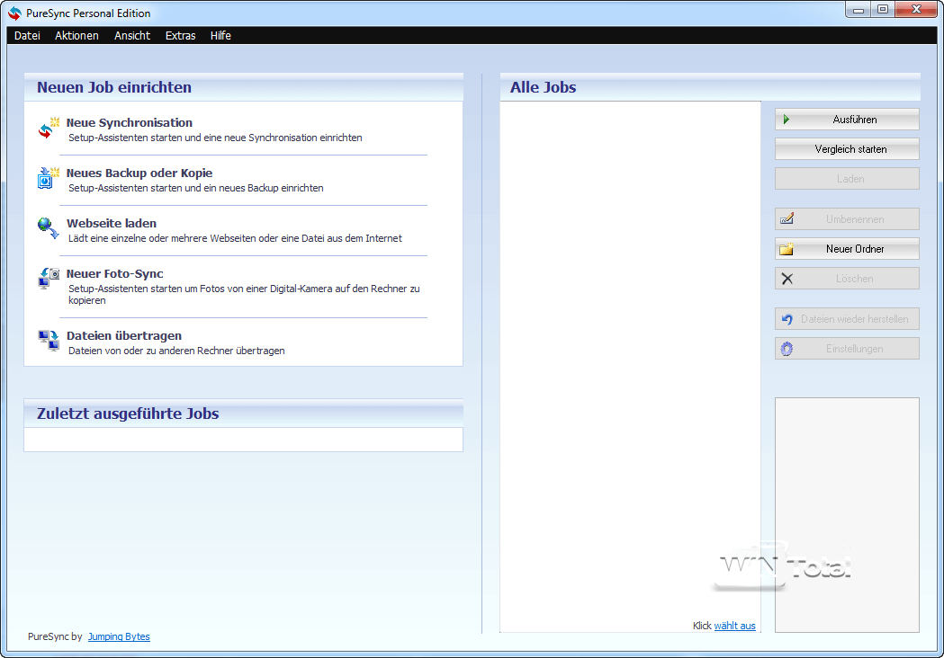Image resolution: width=944 pixels, height=658 pixels.
Task: Click the text 'Setup-Assistenten starten und ein neues Backup einrichten'
Action: point(195,188)
